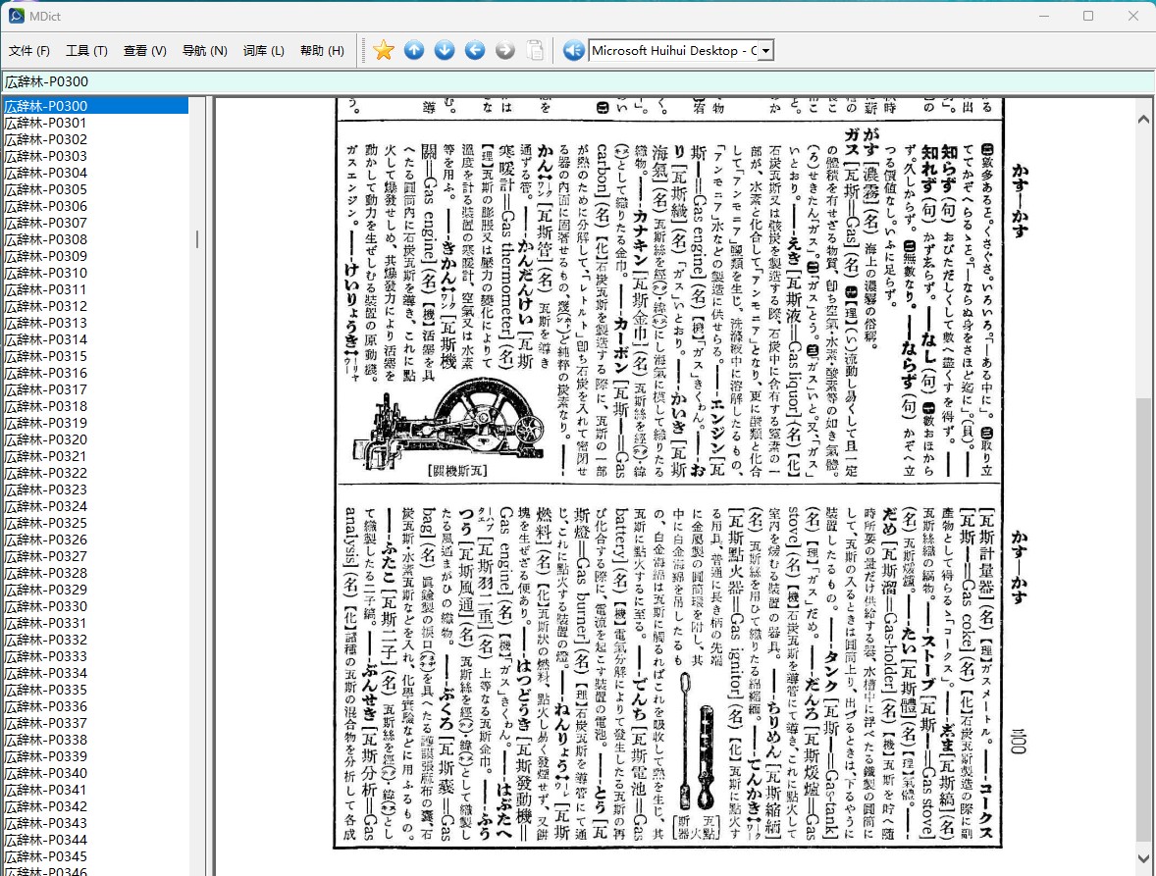Click the entry list scrollbar thumb

point(197,238)
